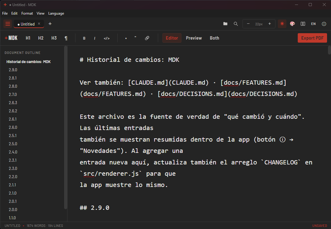Decrease font size with minus button
This screenshot has width=331, height=229.
click(x=248, y=24)
